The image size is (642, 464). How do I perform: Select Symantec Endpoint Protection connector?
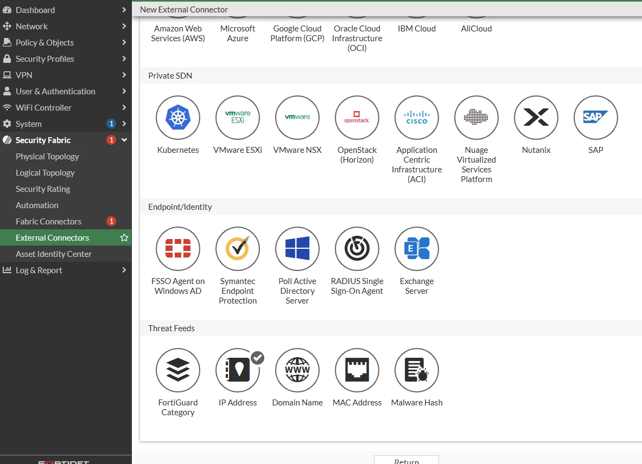238,249
